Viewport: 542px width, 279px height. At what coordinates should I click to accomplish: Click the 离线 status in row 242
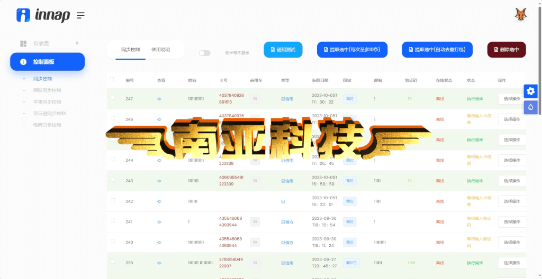tap(440, 202)
